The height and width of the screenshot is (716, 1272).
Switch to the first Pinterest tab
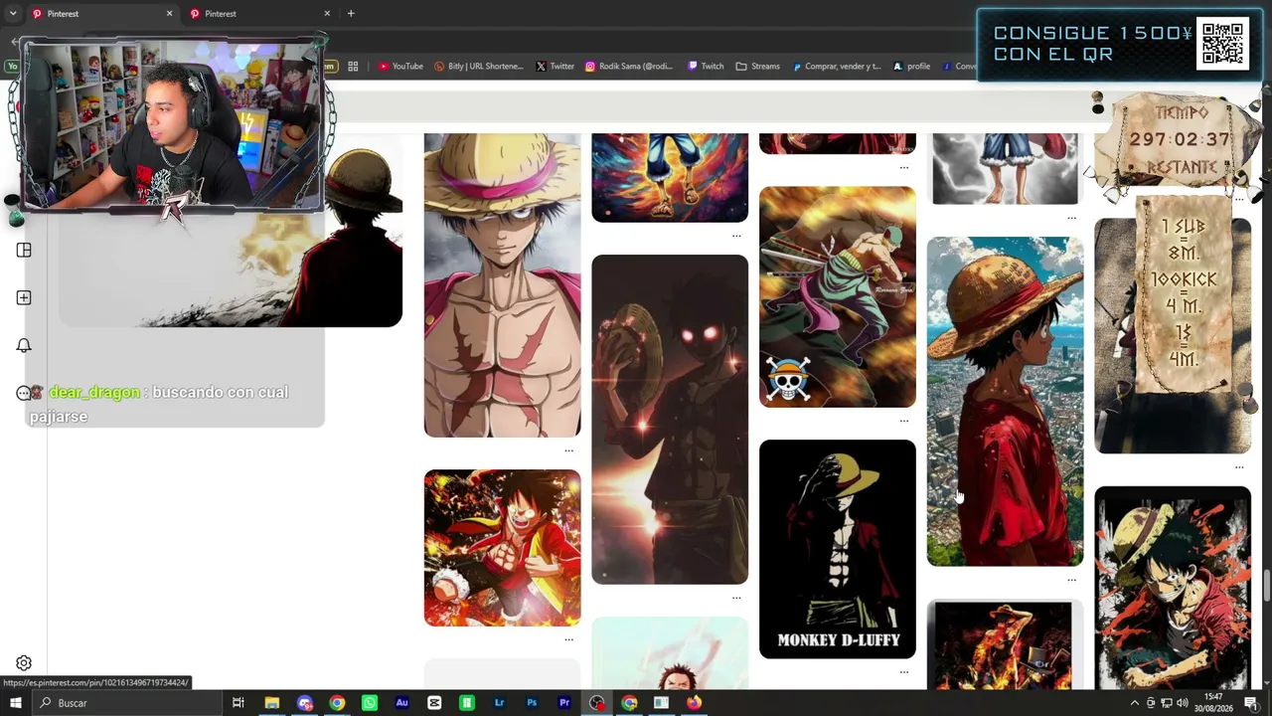pyautogui.click(x=99, y=14)
